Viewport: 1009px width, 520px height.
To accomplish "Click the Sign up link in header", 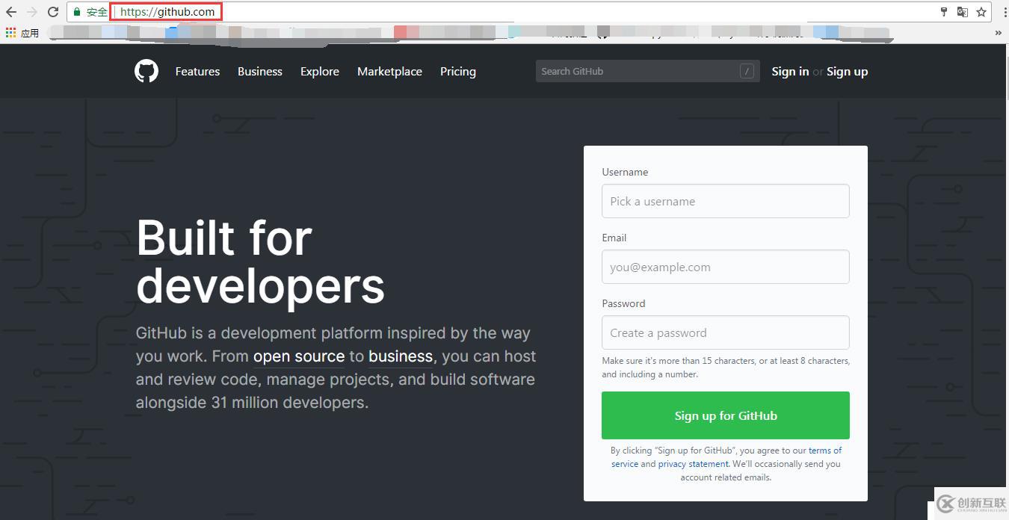I will coord(848,72).
